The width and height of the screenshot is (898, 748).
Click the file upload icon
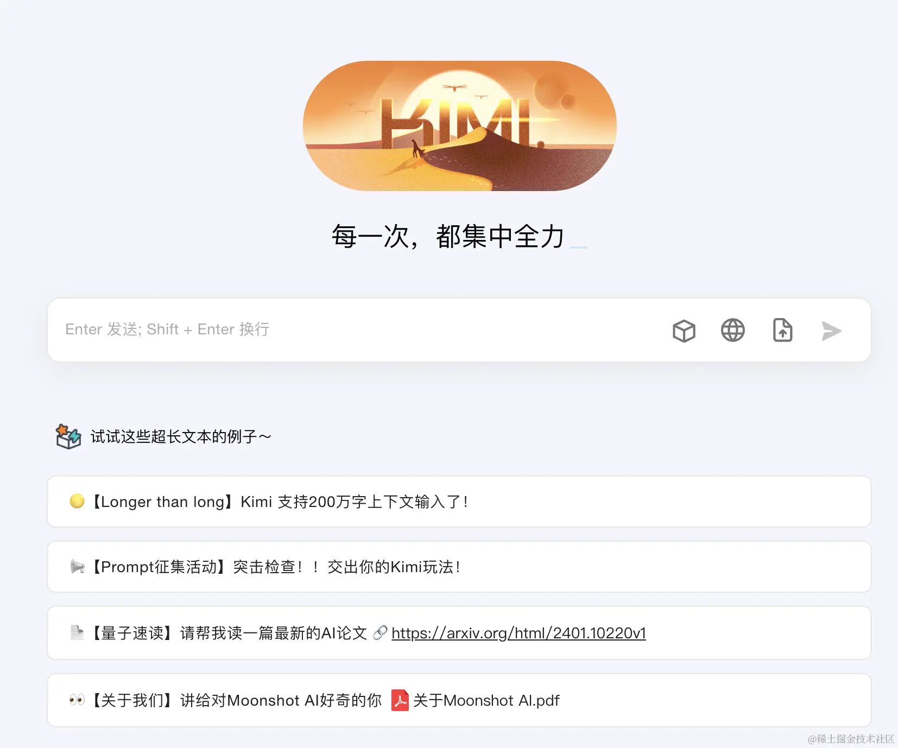782,330
